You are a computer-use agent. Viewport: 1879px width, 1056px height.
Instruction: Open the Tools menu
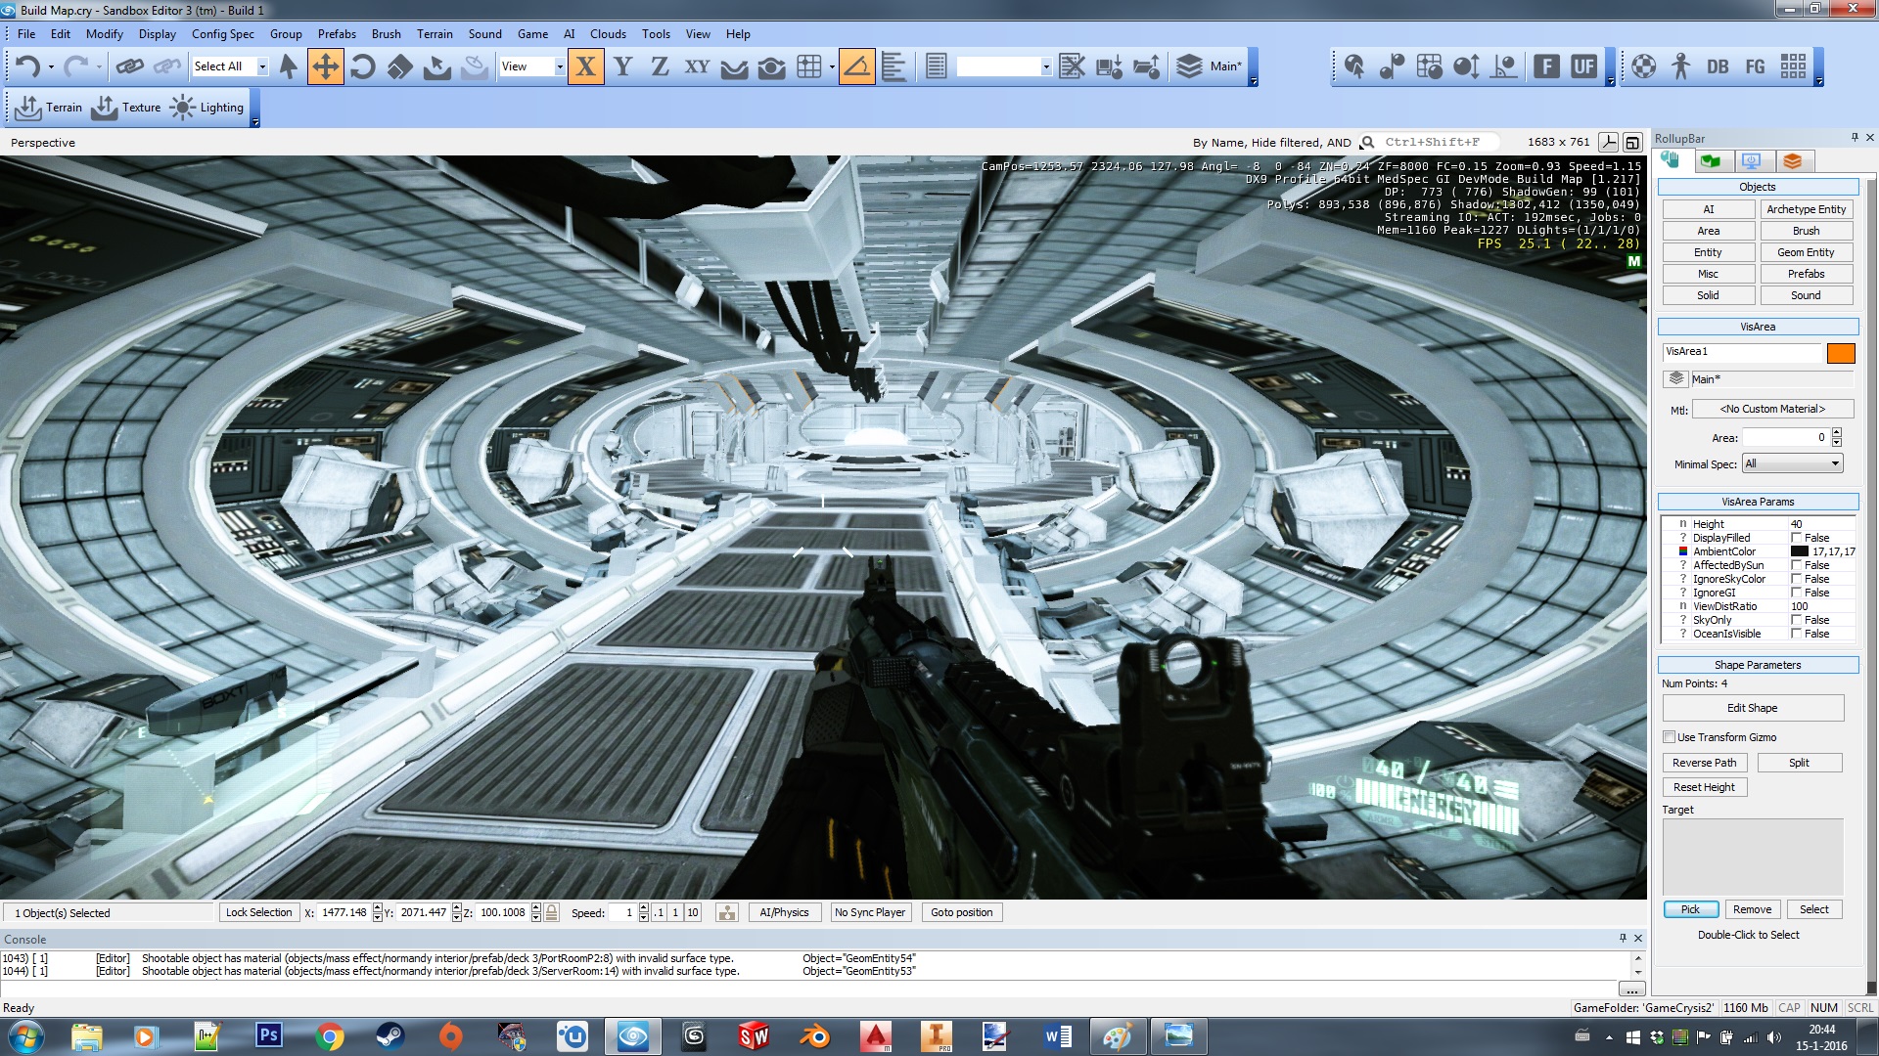[656, 33]
